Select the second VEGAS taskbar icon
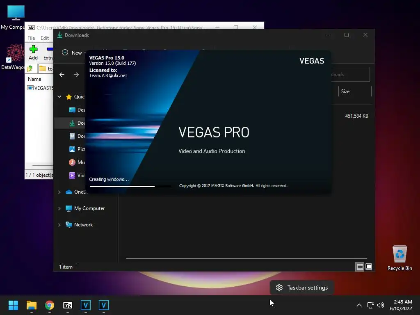Viewport: 420px width, 315px height. click(x=104, y=305)
